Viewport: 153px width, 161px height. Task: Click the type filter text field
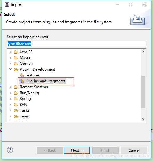pyautogui.click(x=76, y=44)
